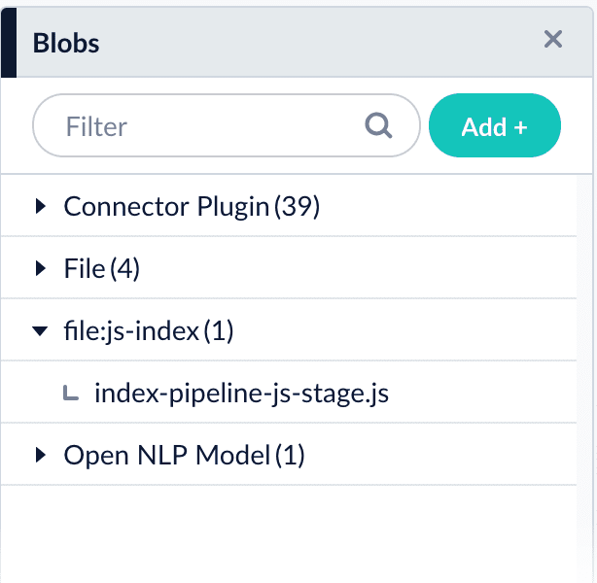Collapse the file:js-index group arrow
This screenshot has width=597, height=583.
click(x=40, y=330)
